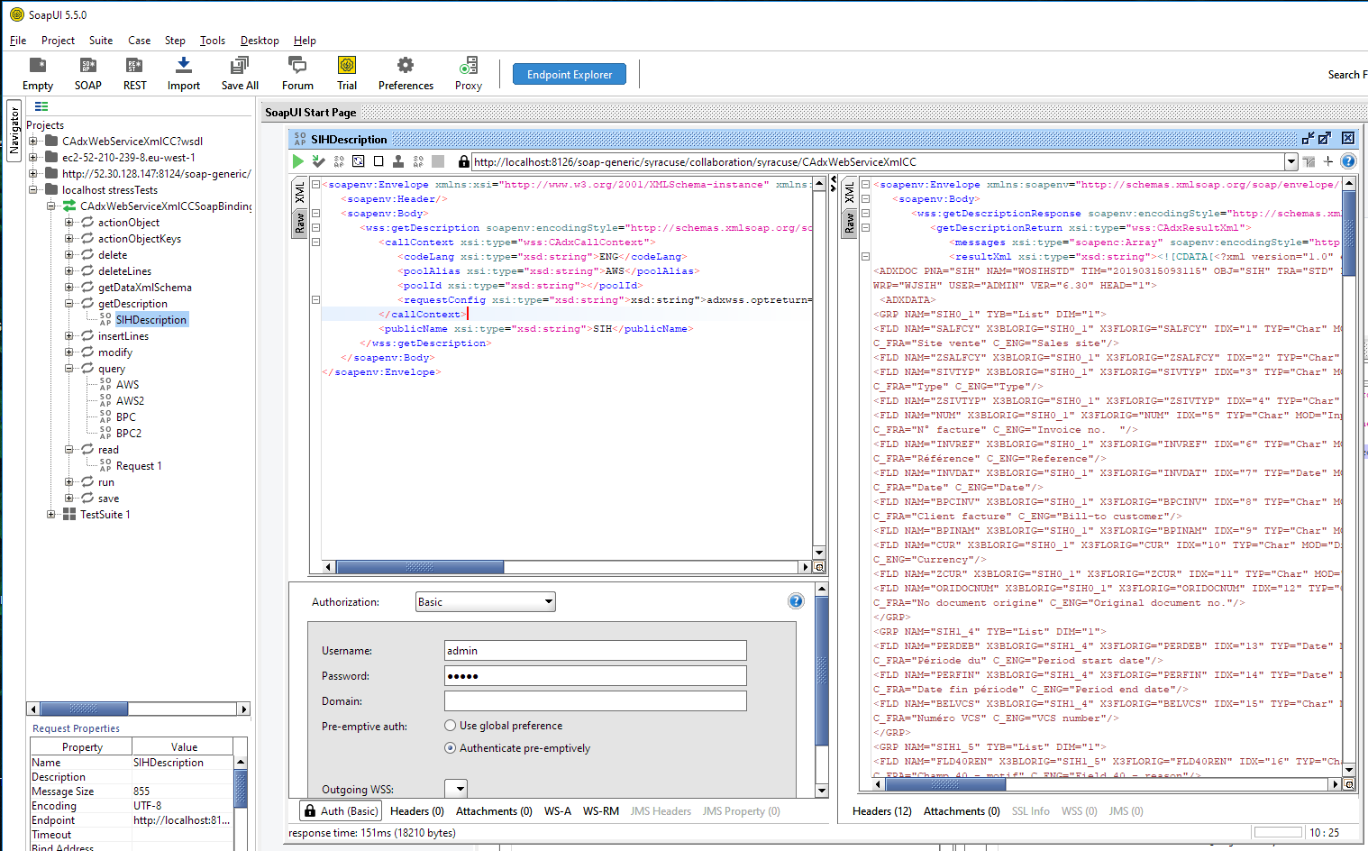This screenshot has height=851, width=1368.
Task: Switch to the Attachments (0) request tab
Action: coord(494,811)
